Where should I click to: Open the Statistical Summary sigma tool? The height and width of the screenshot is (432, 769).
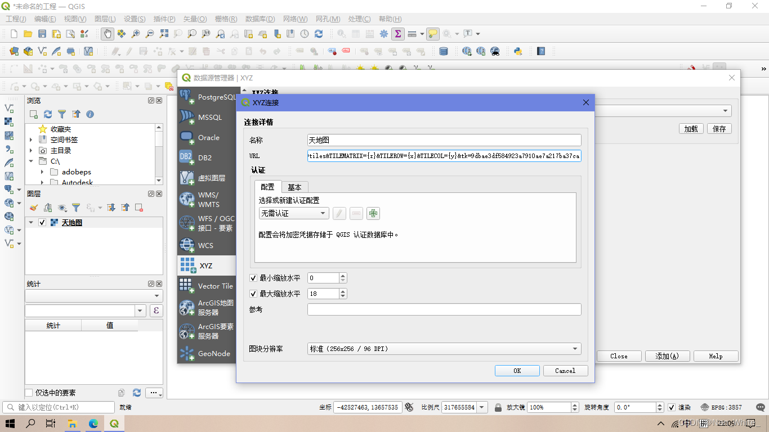tap(398, 34)
